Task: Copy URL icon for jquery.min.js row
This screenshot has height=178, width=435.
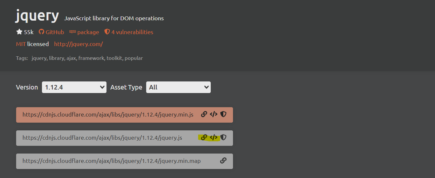Action: pyautogui.click(x=204, y=114)
